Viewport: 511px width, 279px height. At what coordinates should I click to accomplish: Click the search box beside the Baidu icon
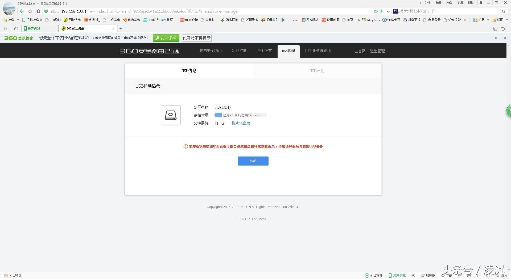pyautogui.click(x=450, y=11)
